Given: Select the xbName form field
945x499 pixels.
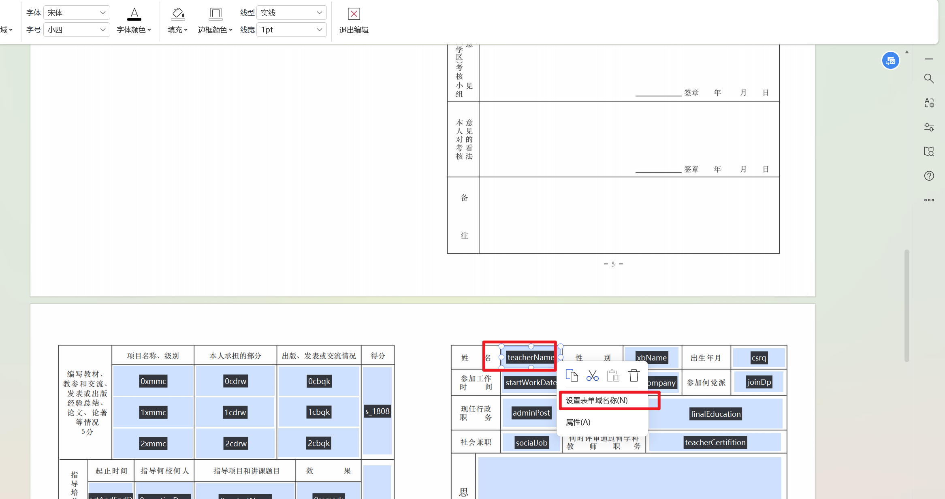Looking at the screenshot, I should coord(651,358).
